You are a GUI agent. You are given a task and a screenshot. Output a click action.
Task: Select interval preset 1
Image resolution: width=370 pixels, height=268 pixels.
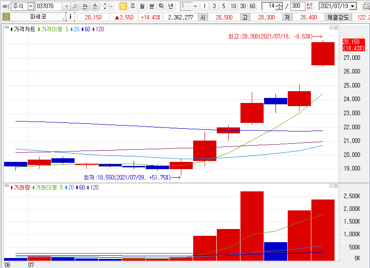tap(205, 6)
